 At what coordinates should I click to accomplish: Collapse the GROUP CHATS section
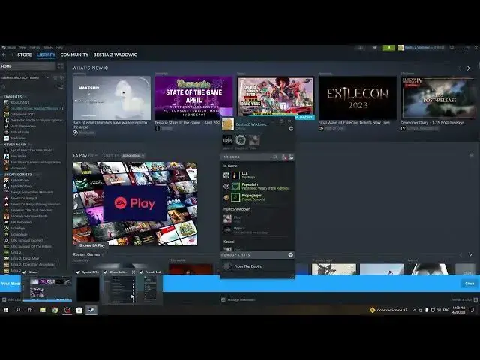tap(236, 255)
